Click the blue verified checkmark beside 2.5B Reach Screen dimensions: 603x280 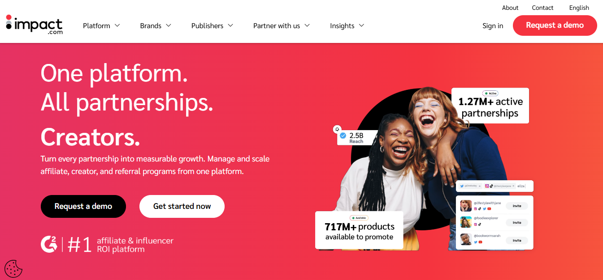pos(343,136)
